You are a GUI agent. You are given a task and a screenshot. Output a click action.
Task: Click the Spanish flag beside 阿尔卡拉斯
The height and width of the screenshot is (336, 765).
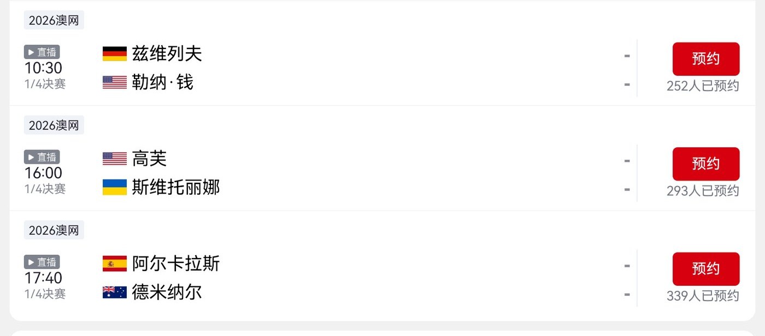point(115,264)
